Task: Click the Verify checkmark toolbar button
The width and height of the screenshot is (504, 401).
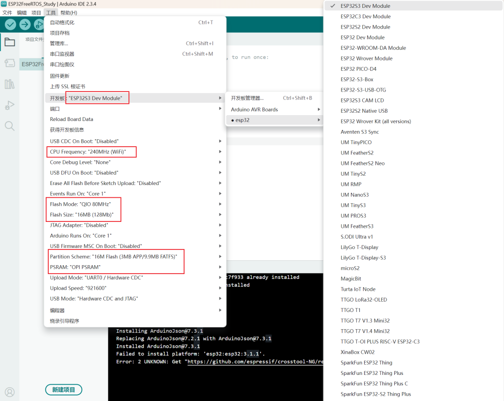Action: pyautogui.click(x=10, y=24)
